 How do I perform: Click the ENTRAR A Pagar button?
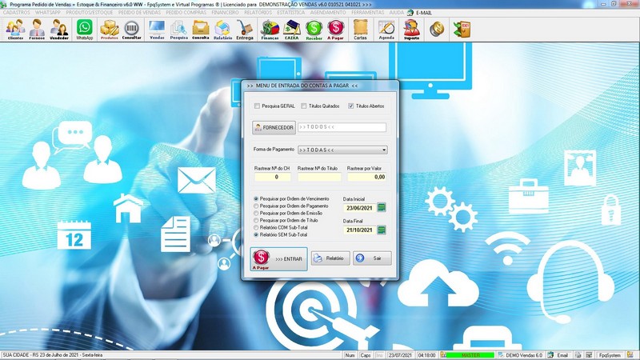click(x=278, y=258)
